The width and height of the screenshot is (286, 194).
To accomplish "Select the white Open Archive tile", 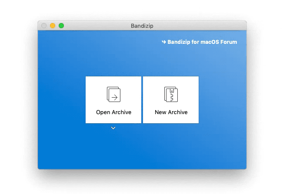I will click(x=113, y=100).
